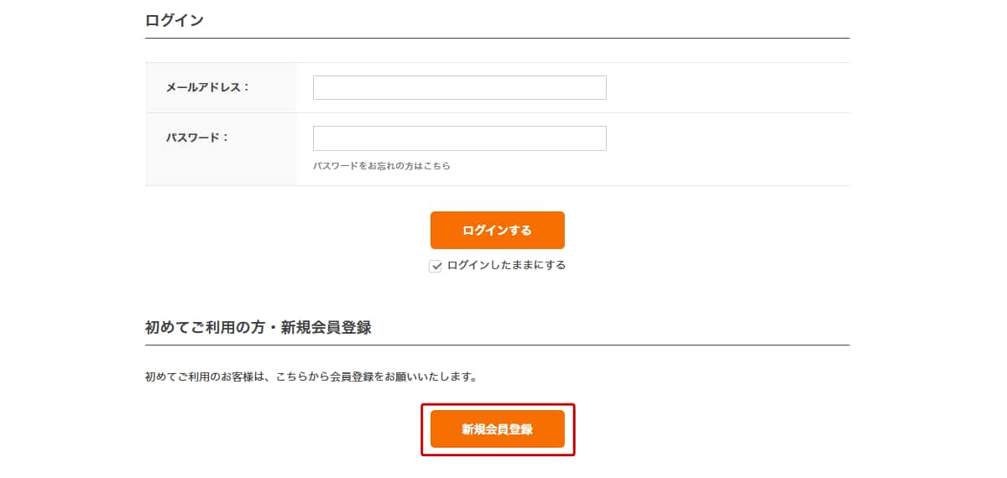Screen dimensions: 1007x478
Task: Submit the login form with ログインする
Action: click(x=498, y=230)
